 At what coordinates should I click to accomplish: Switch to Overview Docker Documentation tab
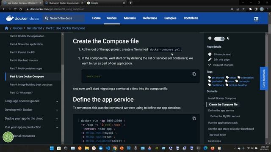[64, 3]
